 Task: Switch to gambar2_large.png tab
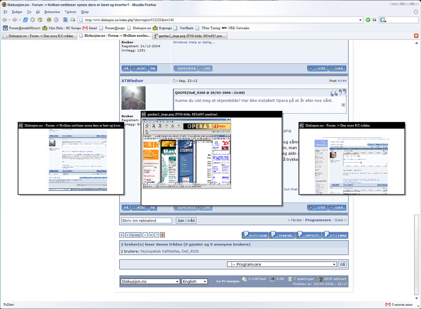pos(190,36)
